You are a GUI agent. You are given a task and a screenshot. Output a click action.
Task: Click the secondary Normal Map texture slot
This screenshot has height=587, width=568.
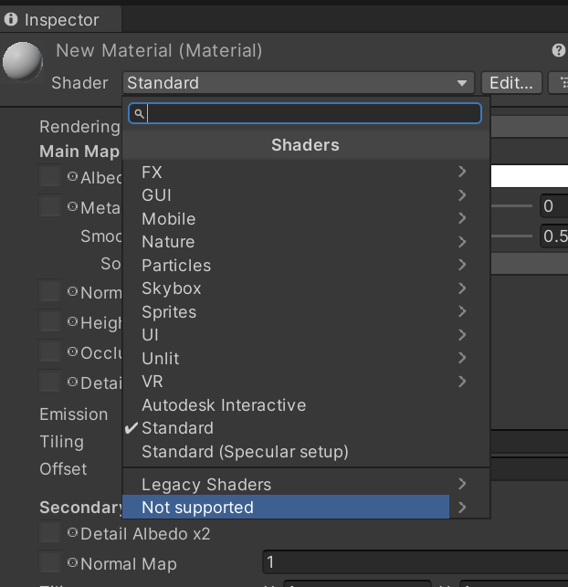pyautogui.click(x=50, y=562)
